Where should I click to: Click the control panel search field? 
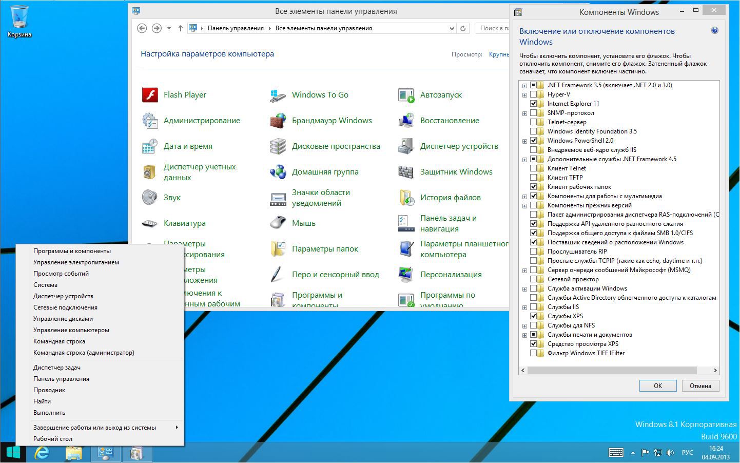pos(493,28)
